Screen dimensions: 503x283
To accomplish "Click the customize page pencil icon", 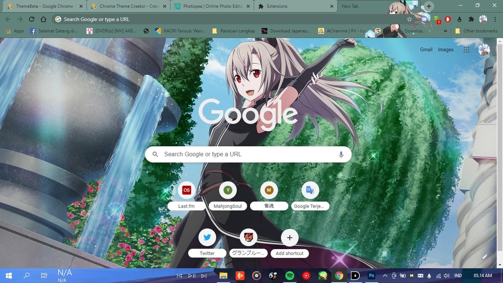I will click(x=485, y=256).
